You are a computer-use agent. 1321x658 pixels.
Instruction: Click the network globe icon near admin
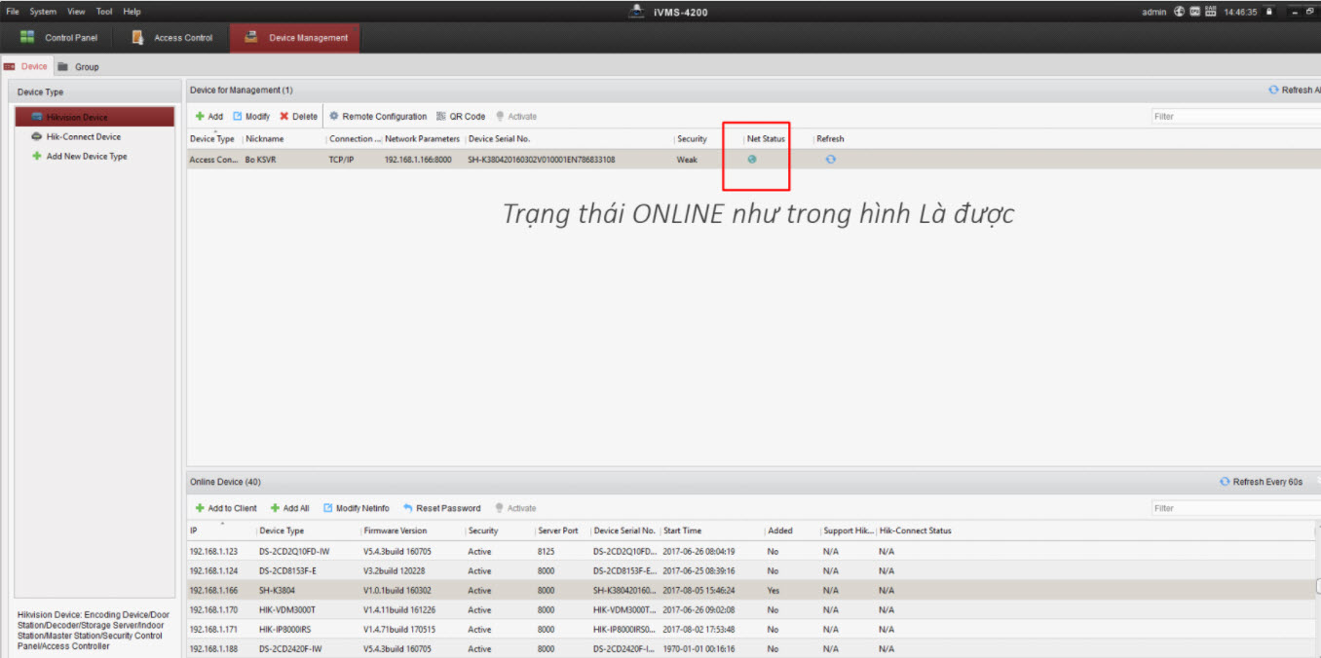1179,12
